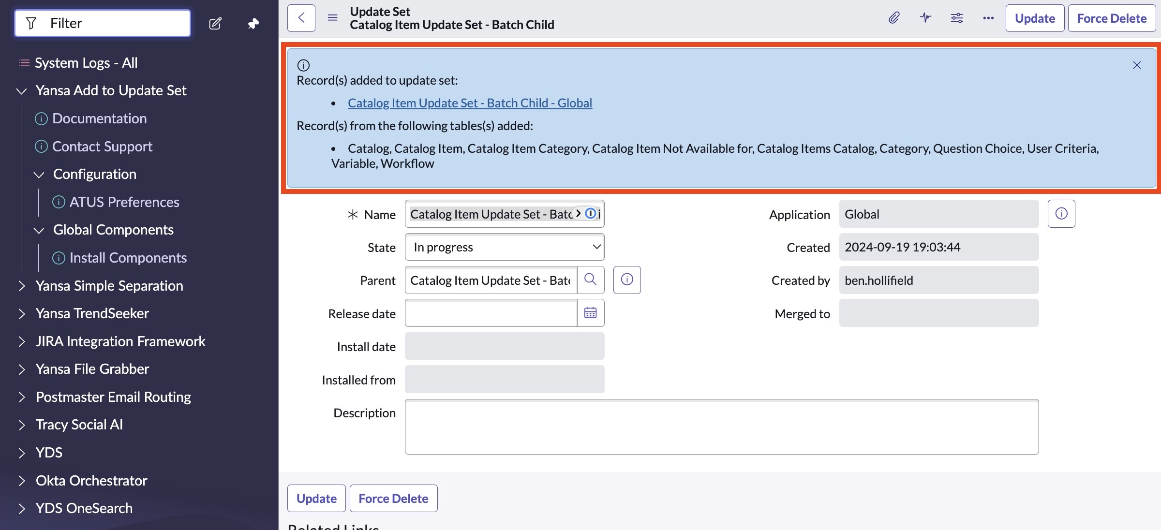Click into the Description text area
This screenshot has height=530, width=1161.
[x=721, y=427]
